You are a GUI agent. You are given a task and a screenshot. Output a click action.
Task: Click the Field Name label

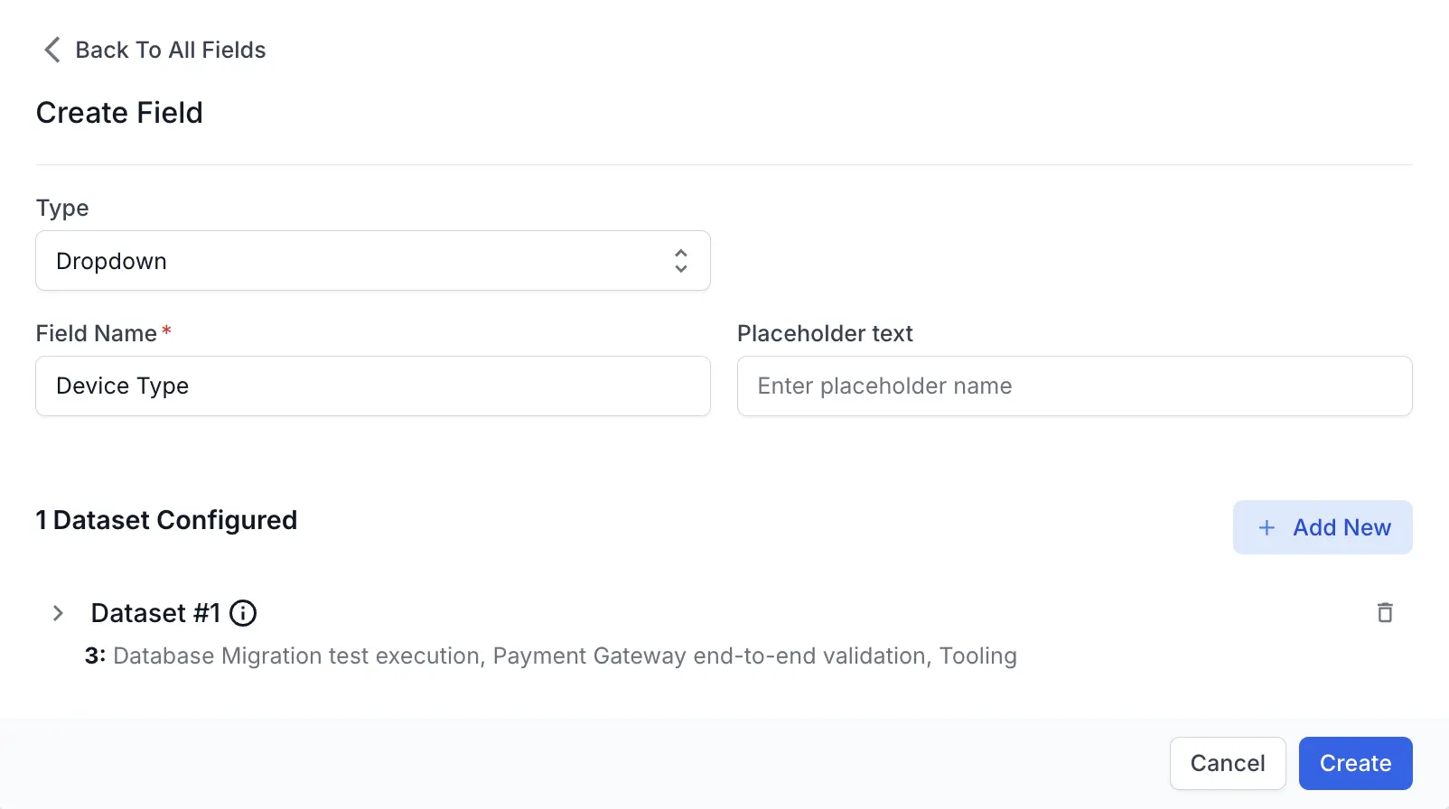(x=97, y=333)
